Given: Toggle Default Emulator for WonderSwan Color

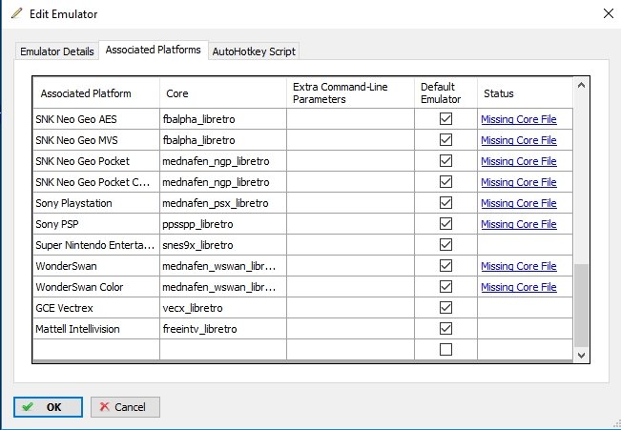Looking at the screenshot, I should 445,287.
